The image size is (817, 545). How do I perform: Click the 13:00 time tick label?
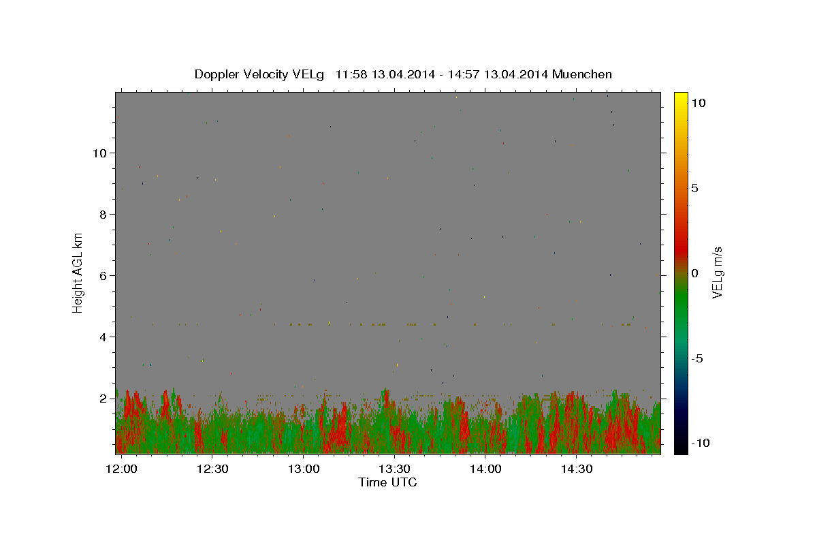(x=303, y=469)
